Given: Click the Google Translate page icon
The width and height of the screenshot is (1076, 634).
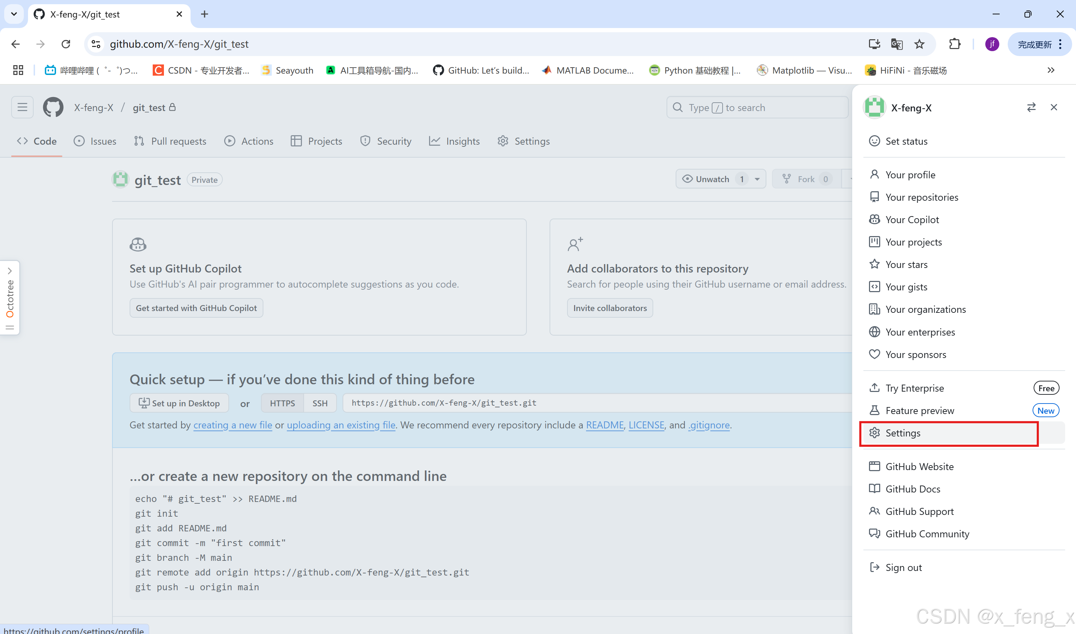Looking at the screenshot, I should pyautogui.click(x=897, y=44).
